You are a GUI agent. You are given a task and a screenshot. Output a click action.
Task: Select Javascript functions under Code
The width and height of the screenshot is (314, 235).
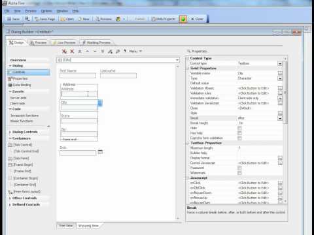coord(24,116)
